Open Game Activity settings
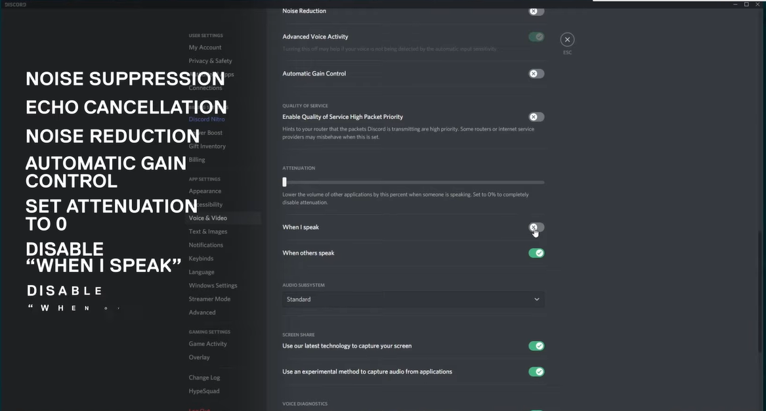Viewport: 766px width, 411px height. pyautogui.click(x=208, y=344)
